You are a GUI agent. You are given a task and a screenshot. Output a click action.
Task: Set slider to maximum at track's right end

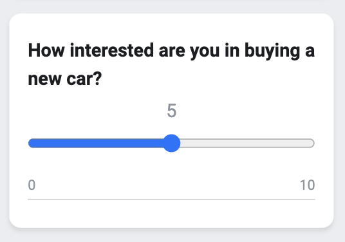click(312, 144)
